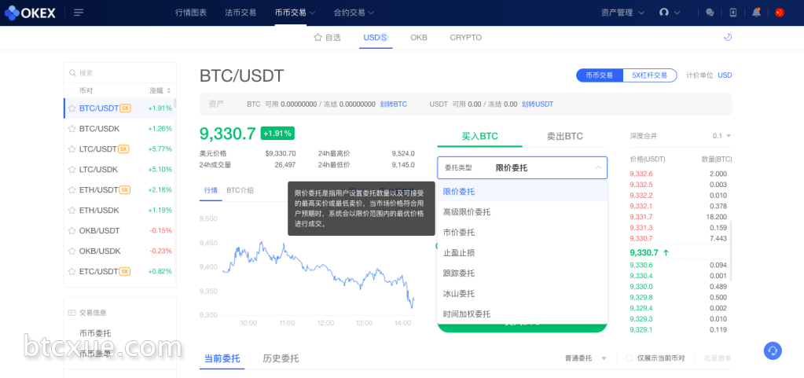Select 市价委托 from the order type list

tap(522, 233)
